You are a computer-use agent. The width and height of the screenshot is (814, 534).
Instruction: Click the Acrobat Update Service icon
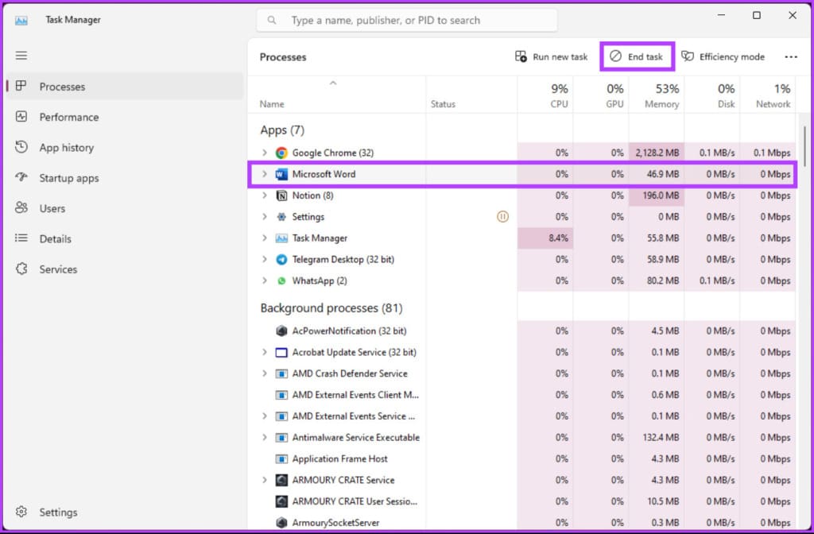tap(281, 352)
